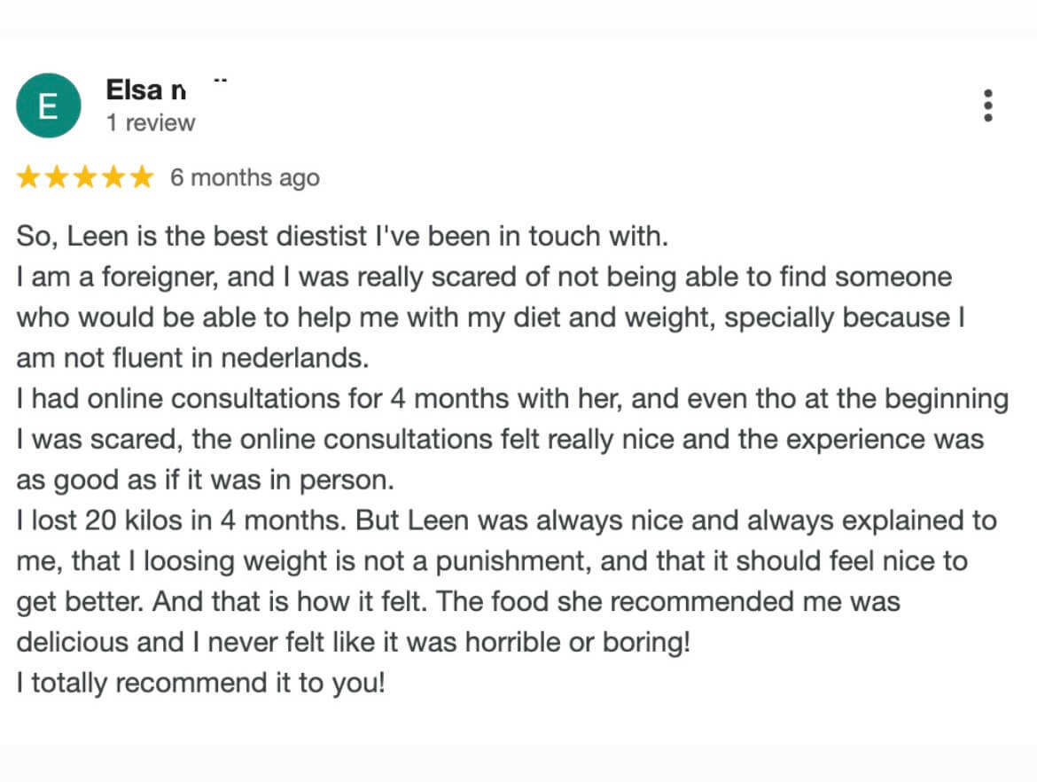Open the '1 review' count link

point(151,122)
